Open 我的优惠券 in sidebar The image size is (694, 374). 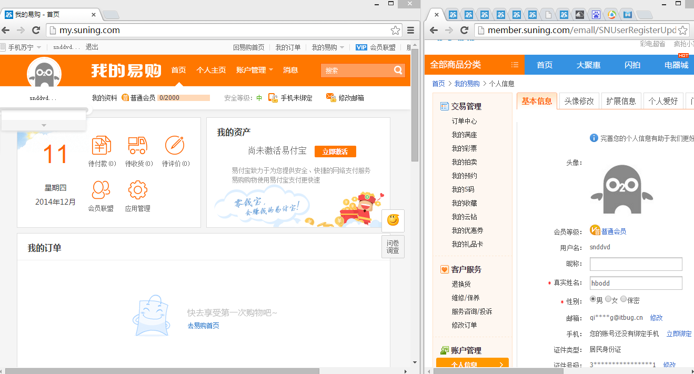click(x=467, y=230)
